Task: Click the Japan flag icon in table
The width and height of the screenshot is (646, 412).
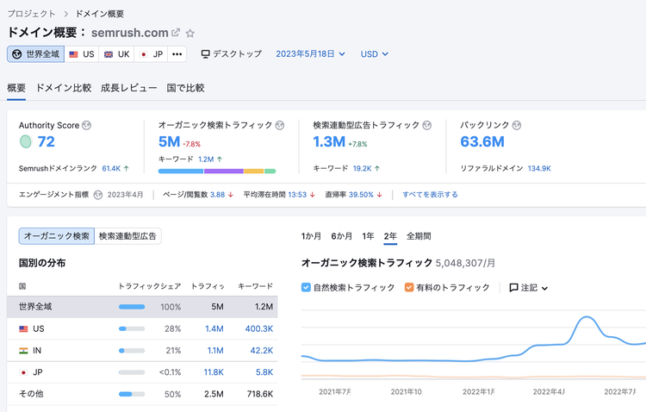Action: (23, 372)
